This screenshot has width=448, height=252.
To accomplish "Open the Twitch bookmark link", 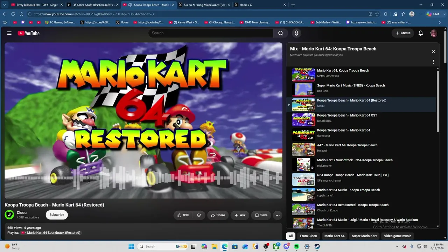I will coord(361,22).
